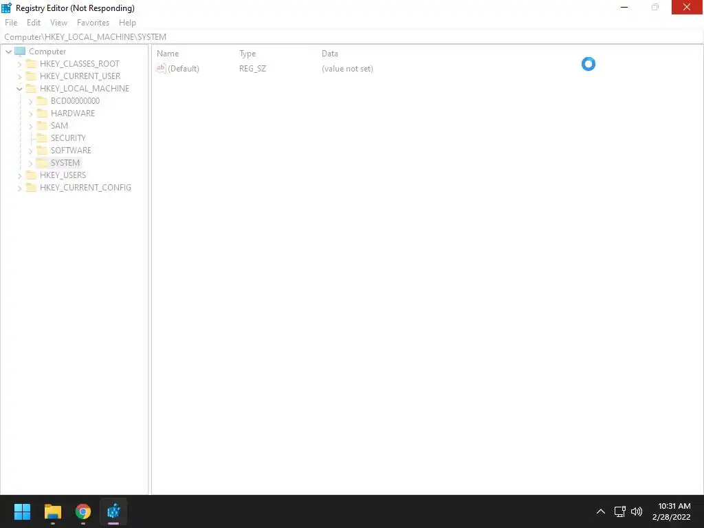
Task: Select HKEY_CURRENT_CONFIG key label
Action: (x=85, y=187)
